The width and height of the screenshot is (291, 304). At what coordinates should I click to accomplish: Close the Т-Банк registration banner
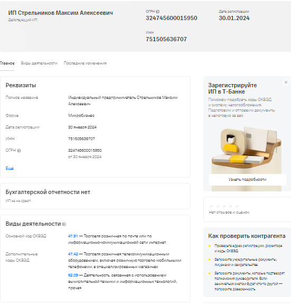[x=286, y=82]
